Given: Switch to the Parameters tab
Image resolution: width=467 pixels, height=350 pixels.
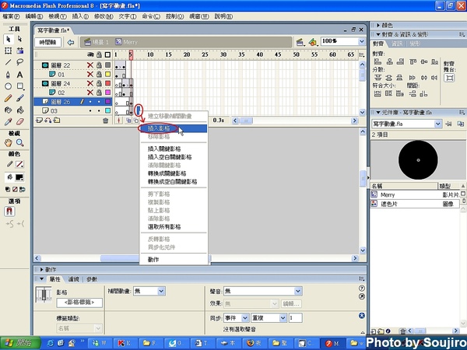Looking at the screenshot, I should pos(92,279).
